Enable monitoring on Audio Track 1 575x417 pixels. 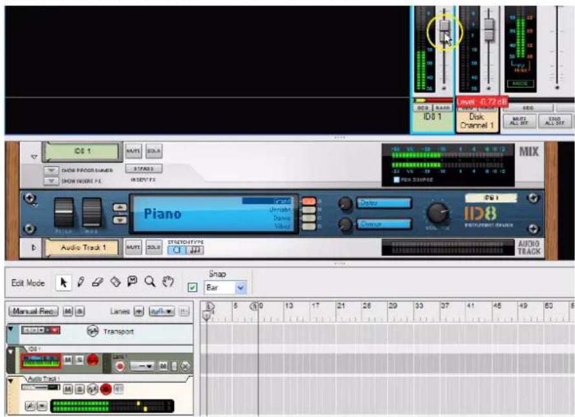click(118, 389)
